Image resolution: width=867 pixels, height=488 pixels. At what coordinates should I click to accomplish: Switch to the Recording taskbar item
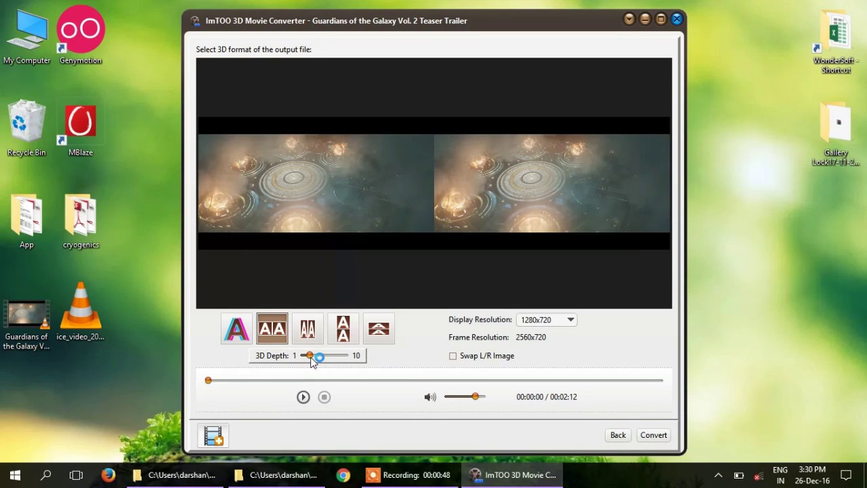click(408, 475)
